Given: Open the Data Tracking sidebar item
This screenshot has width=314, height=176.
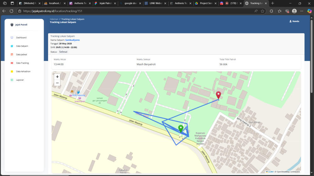Looking at the screenshot, I should (22, 63).
